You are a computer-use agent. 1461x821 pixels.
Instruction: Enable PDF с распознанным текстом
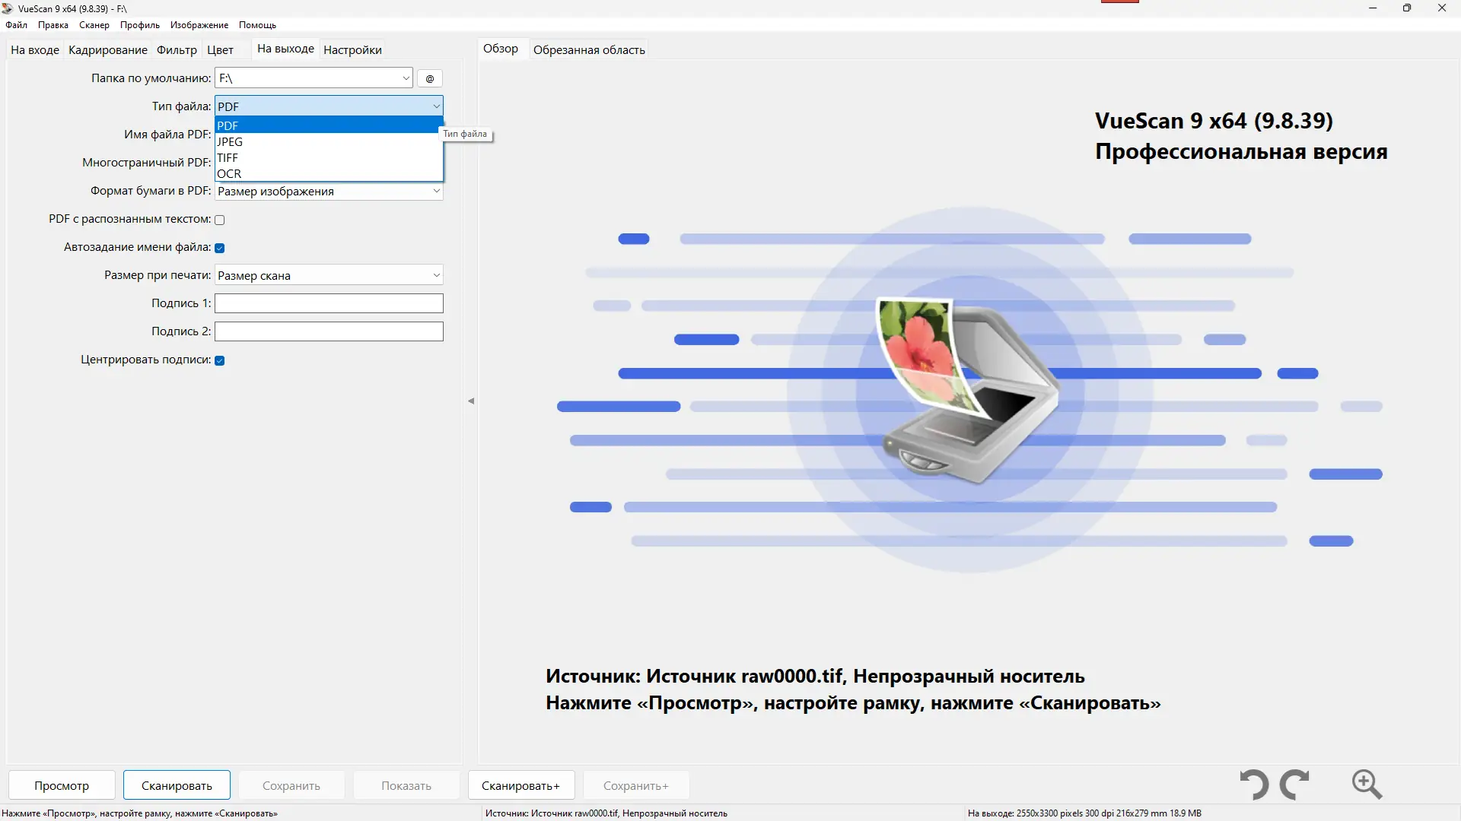pos(219,219)
